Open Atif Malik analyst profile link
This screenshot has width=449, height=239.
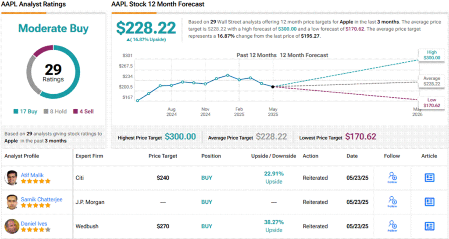[x=31, y=175]
